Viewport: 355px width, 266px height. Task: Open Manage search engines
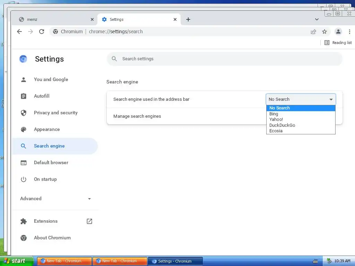click(186, 116)
